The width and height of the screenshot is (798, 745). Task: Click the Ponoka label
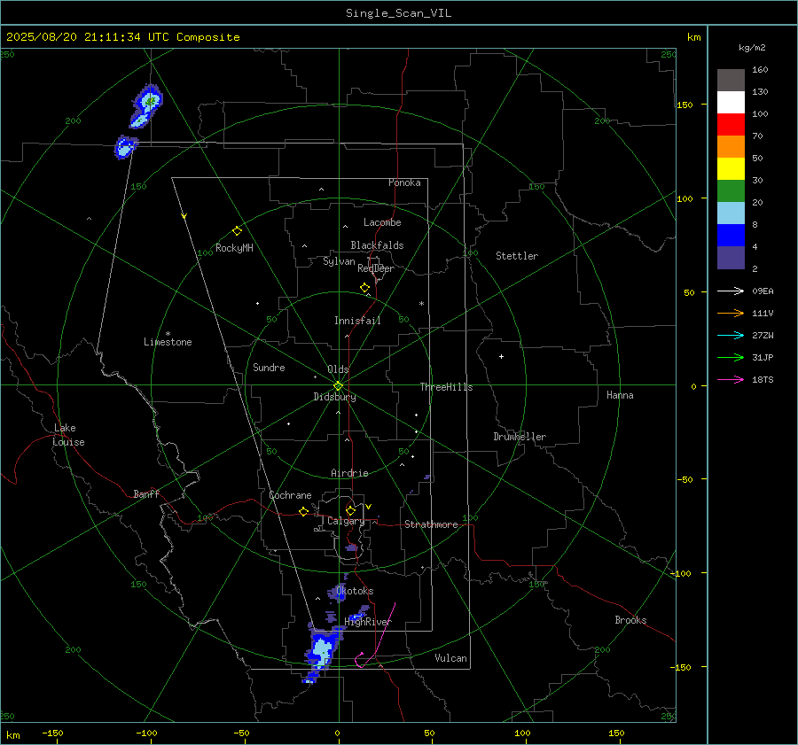(404, 182)
